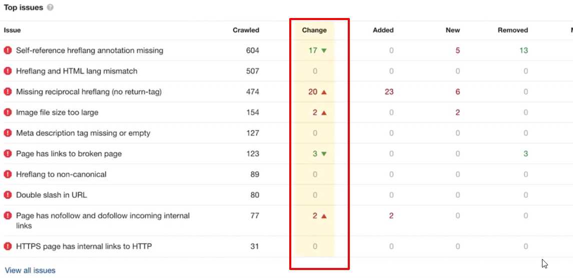
Task: Click the Added column header
Action: tap(383, 30)
